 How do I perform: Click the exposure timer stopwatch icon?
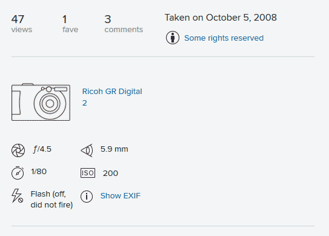(18, 173)
